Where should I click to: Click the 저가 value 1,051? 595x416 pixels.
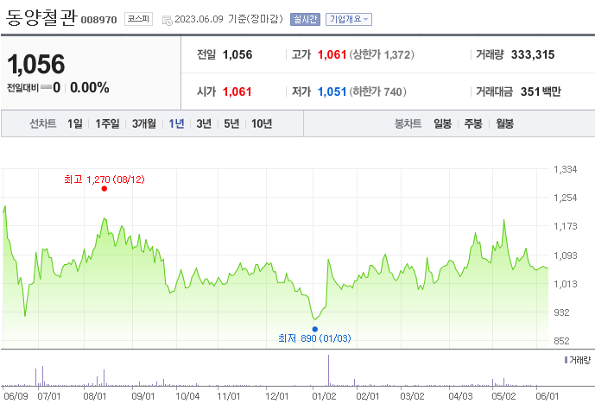tap(332, 91)
